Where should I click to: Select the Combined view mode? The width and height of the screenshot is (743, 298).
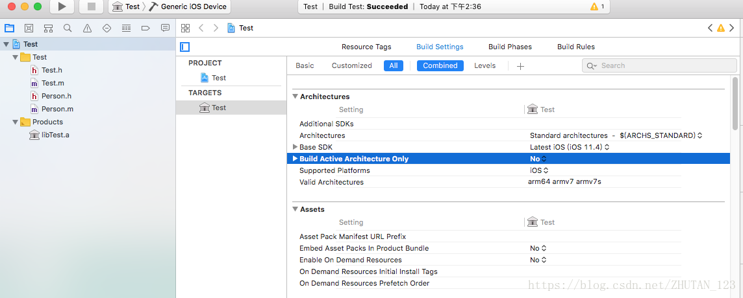coord(440,65)
